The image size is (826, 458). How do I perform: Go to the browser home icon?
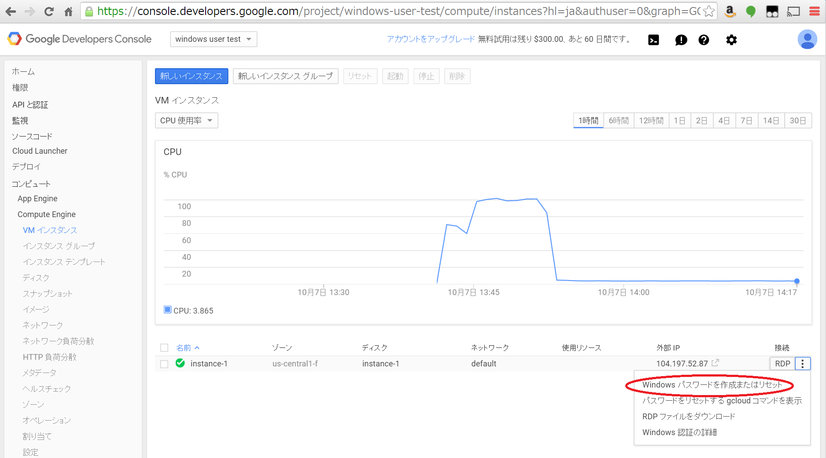(x=68, y=11)
